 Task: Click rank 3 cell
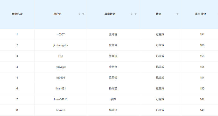click(17, 56)
